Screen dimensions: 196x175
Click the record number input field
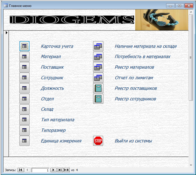(x=41, y=170)
